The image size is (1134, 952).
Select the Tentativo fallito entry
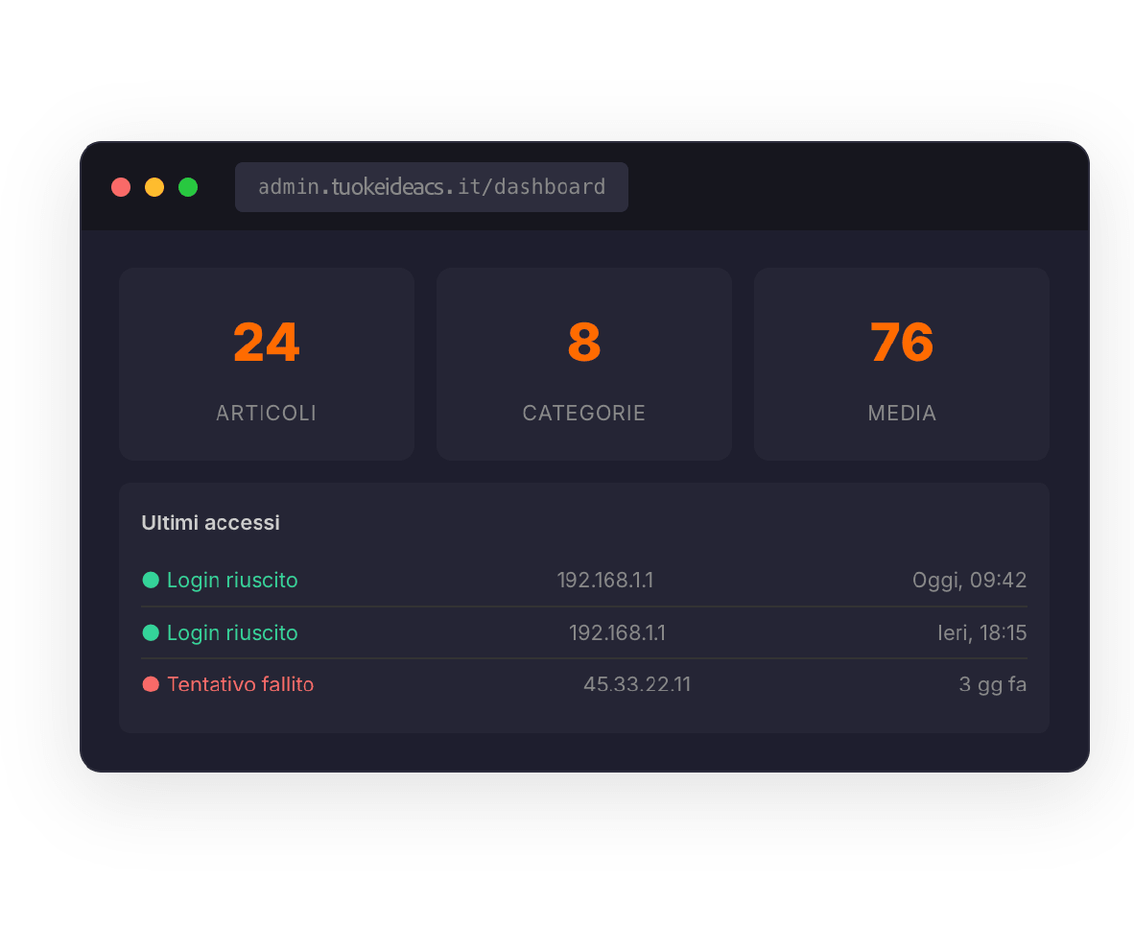(240, 684)
